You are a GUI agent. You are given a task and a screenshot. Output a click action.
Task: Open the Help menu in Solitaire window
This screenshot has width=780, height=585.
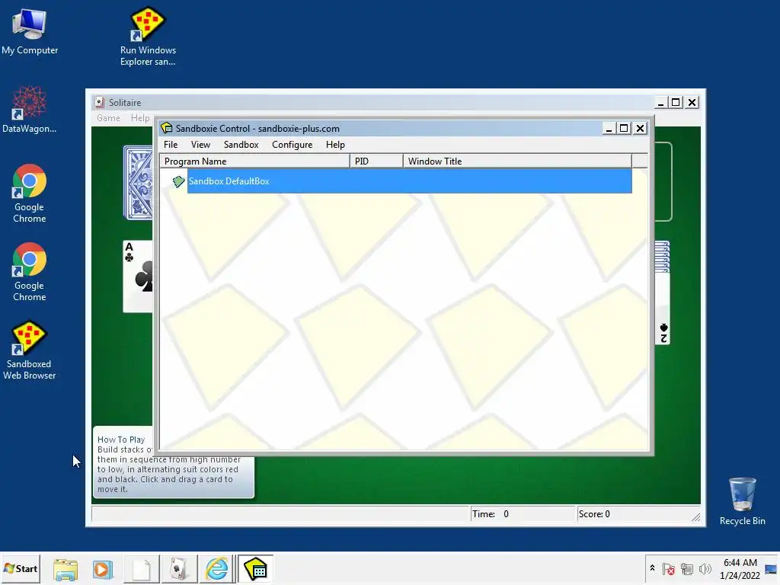pyautogui.click(x=140, y=118)
